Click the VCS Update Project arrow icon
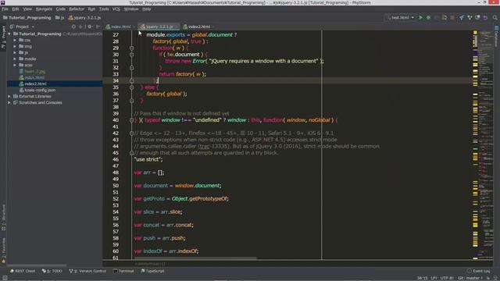Image resolution: width=500 pixels, height=281 pixels. click(x=462, y=17)
